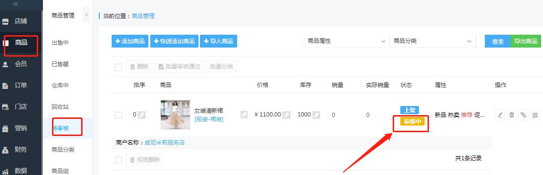Focus the search keyword input field
Image resolution: width=543 pixels, height=175 pixels.
[x=480, y=41]
